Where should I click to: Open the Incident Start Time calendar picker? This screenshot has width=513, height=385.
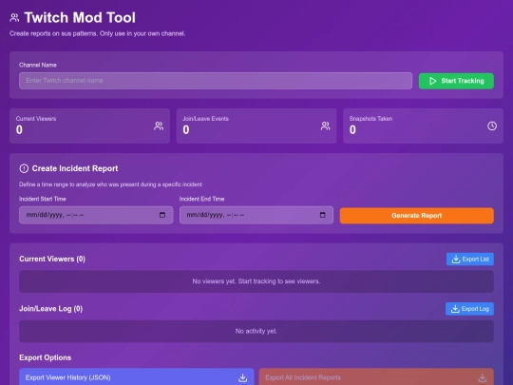162,215
